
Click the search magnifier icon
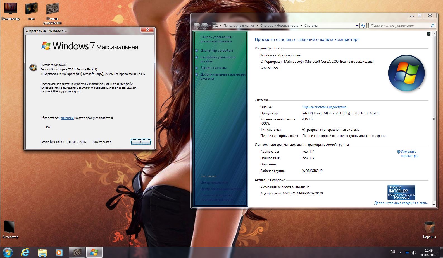pos(433,26)
